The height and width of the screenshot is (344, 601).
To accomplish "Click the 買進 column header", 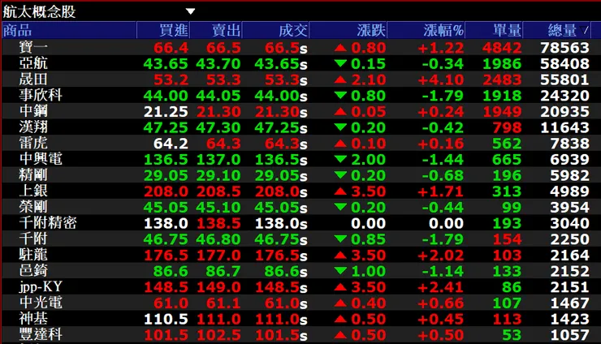I will 174,30.
